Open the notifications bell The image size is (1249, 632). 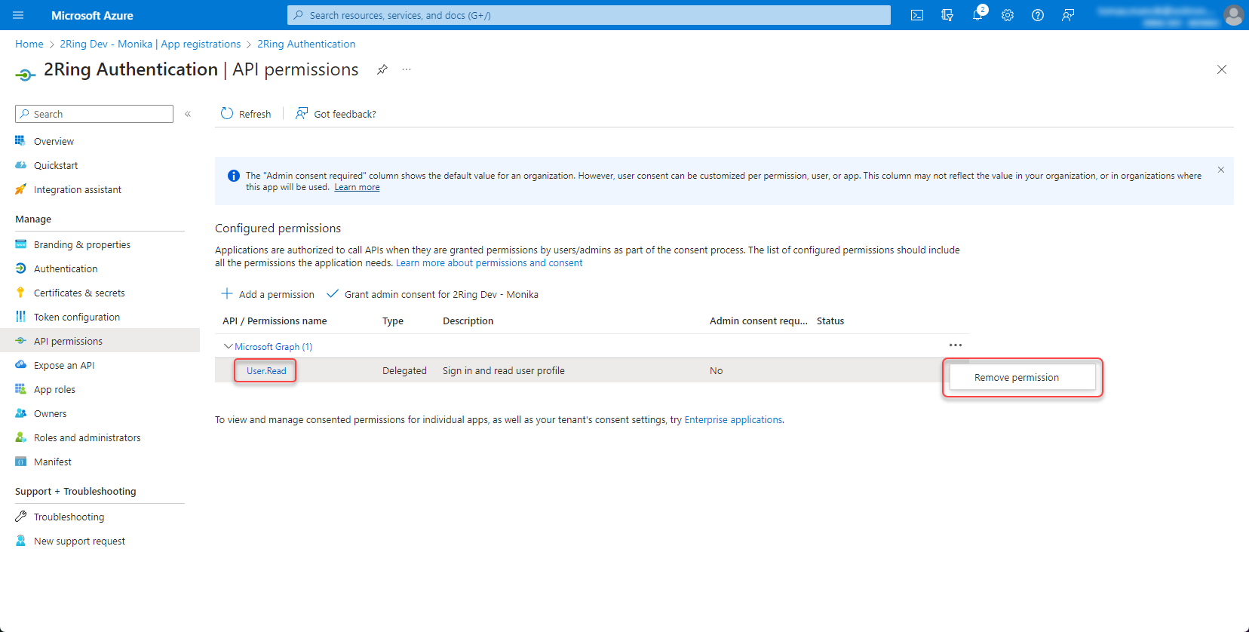coord(977,15)
